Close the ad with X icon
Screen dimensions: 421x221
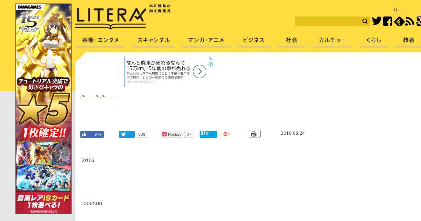pos(210,59)
